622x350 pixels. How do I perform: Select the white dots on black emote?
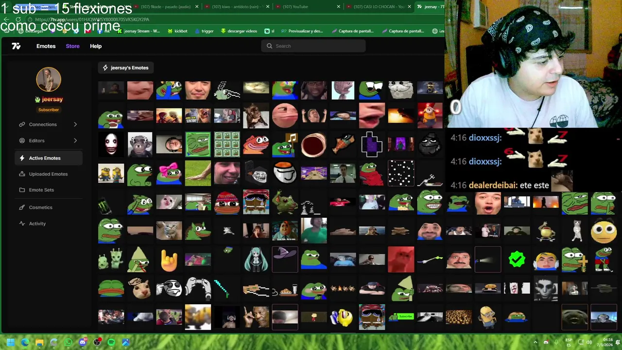401,173
